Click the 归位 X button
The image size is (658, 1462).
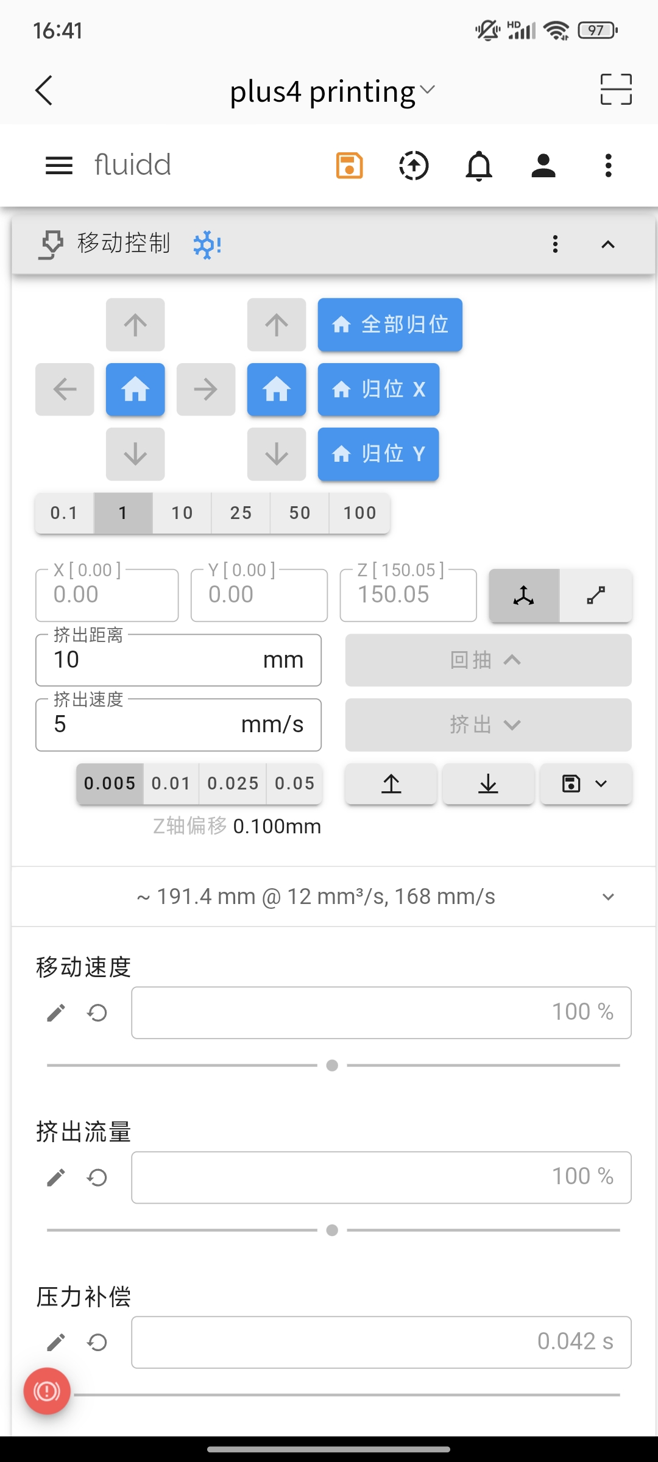pyautogui.click(x=378, y=389)
